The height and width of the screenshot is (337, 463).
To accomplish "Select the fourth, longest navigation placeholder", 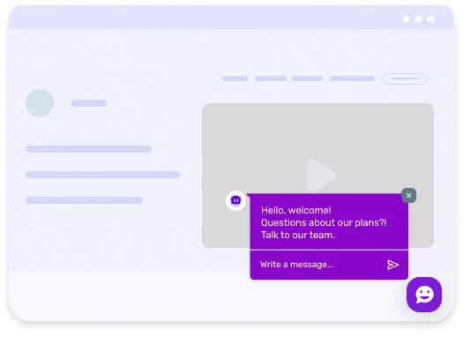I will click(x=352, y=79).
